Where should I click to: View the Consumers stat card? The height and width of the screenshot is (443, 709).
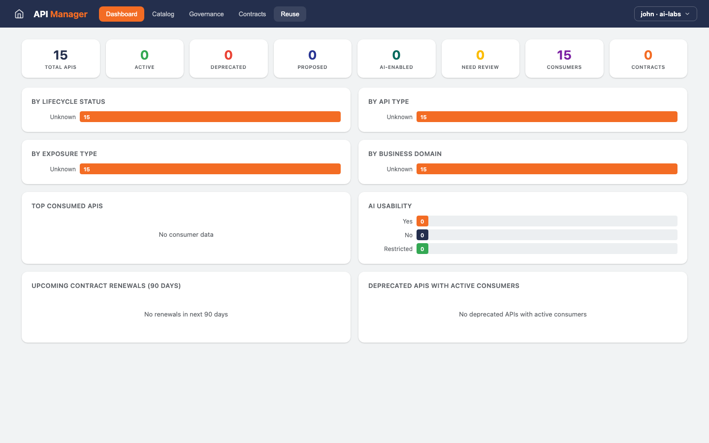(564, 58)
